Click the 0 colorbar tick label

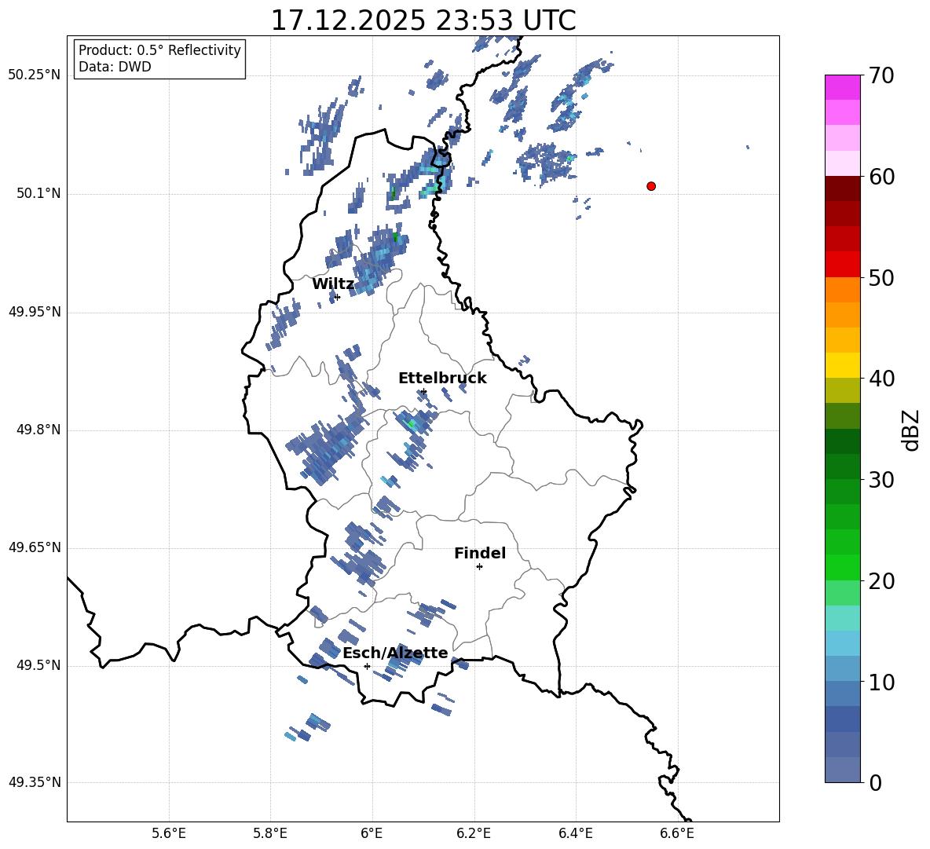pos(876,782)
